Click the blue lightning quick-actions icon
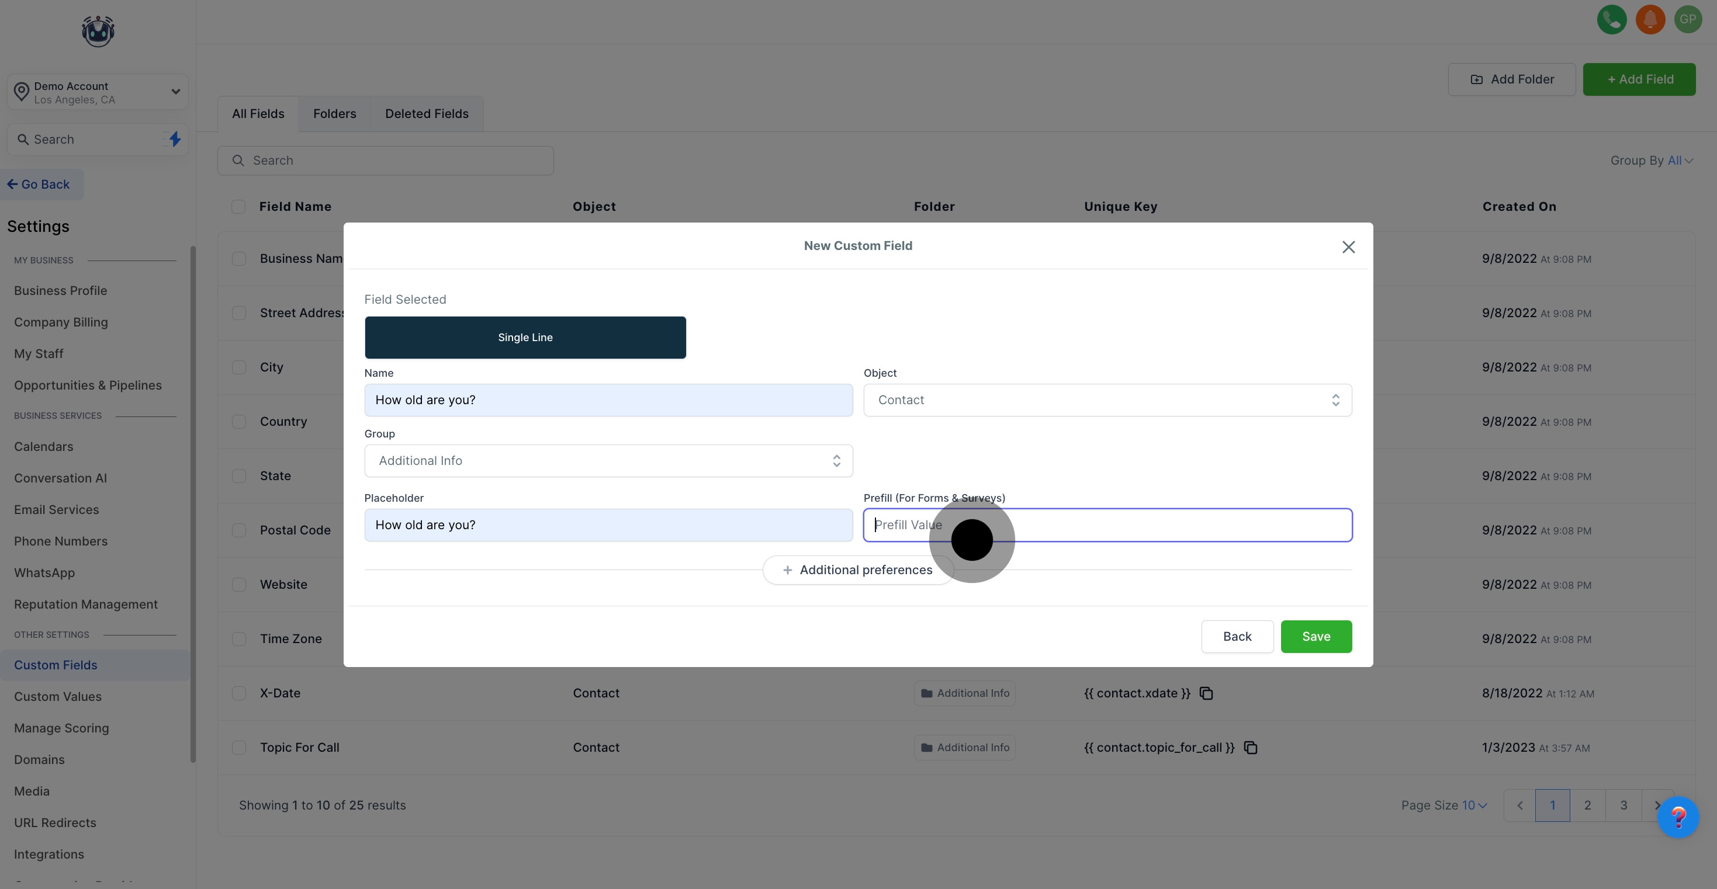Image resolution: width=1717 pixels, height=889 pixels. click(175, 139)
